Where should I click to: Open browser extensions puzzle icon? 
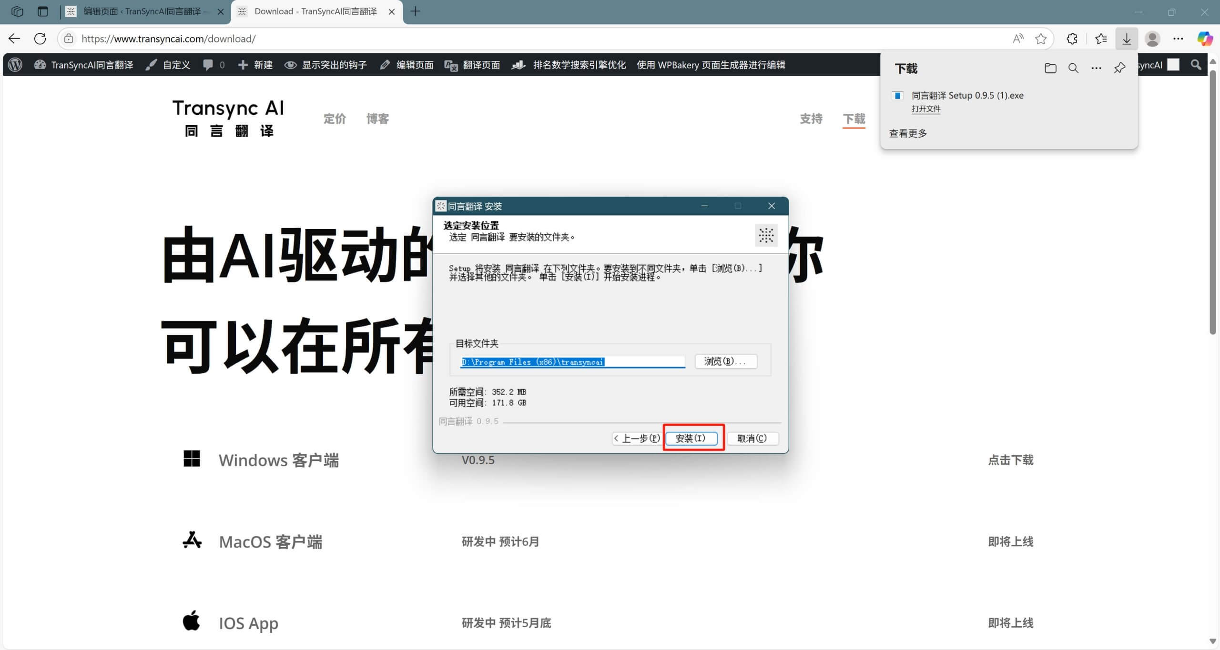(1072, 39)
